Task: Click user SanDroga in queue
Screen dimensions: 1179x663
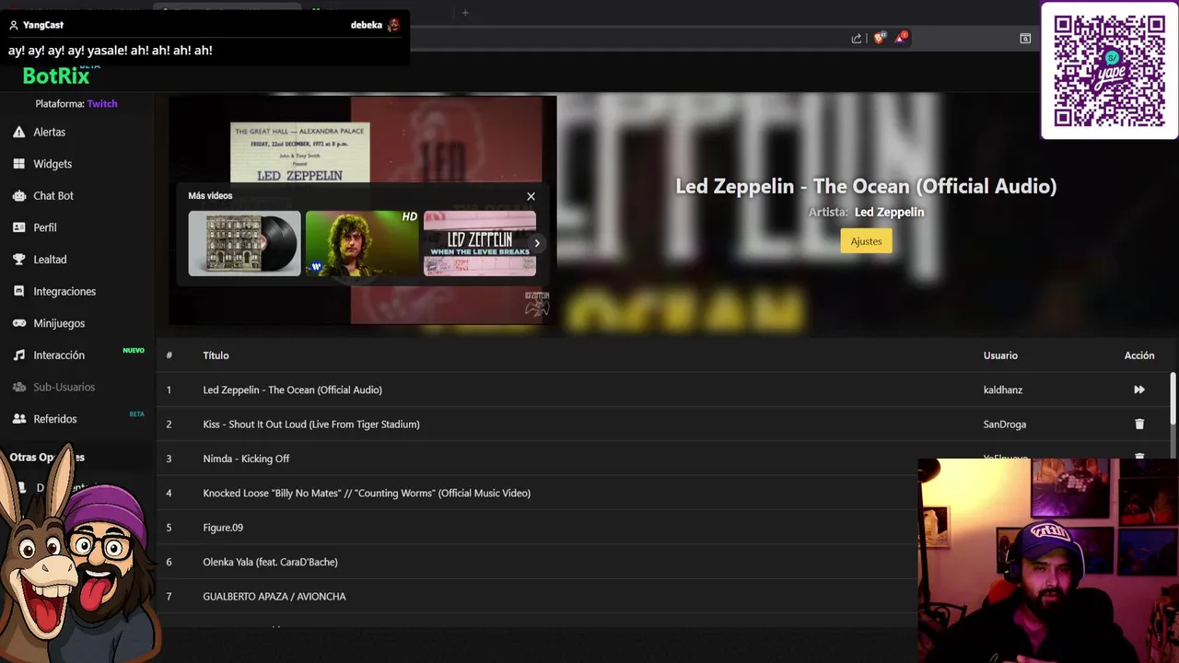Action: tap(1005, 425)
